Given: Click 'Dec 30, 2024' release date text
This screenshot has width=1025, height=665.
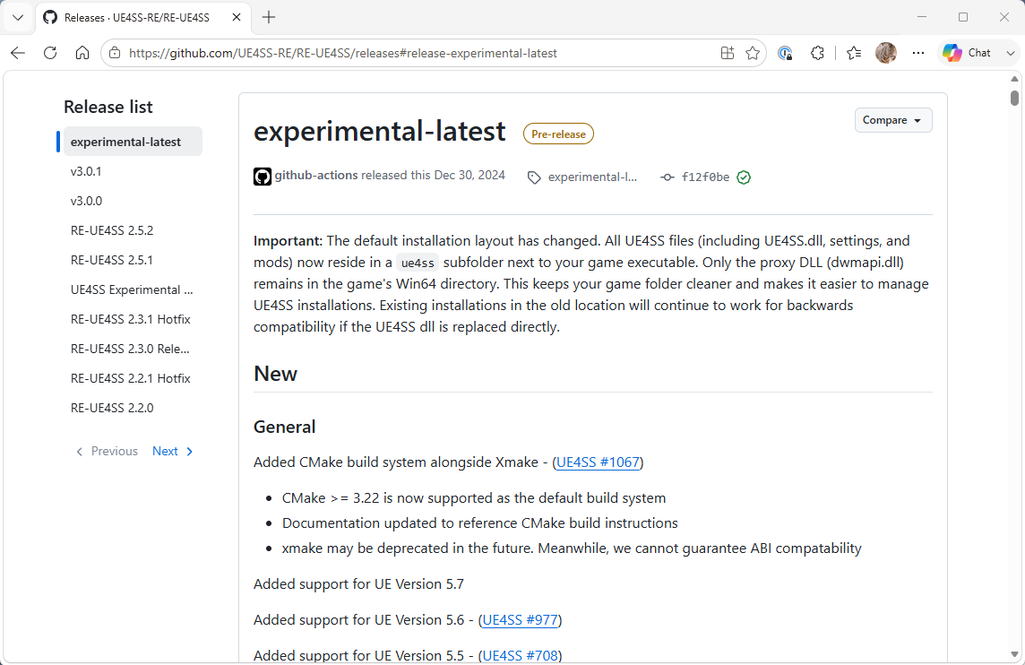Looking at the screenshot, I should pos(469,176).
